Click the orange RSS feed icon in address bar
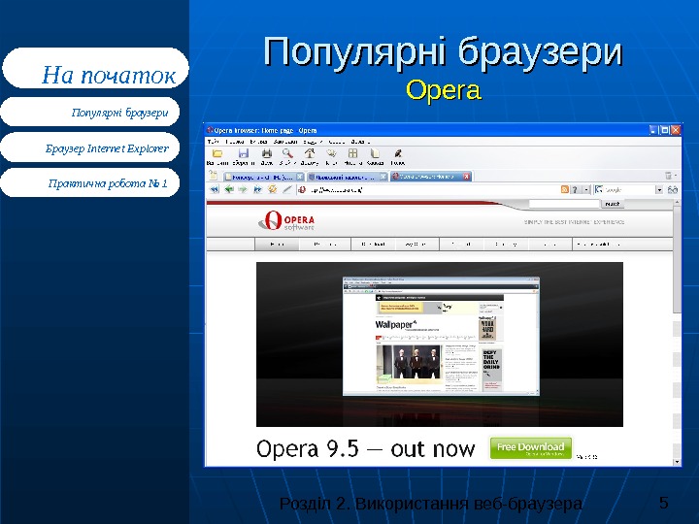The height and width of the screenshot is (524, 699). pos(564,189)
